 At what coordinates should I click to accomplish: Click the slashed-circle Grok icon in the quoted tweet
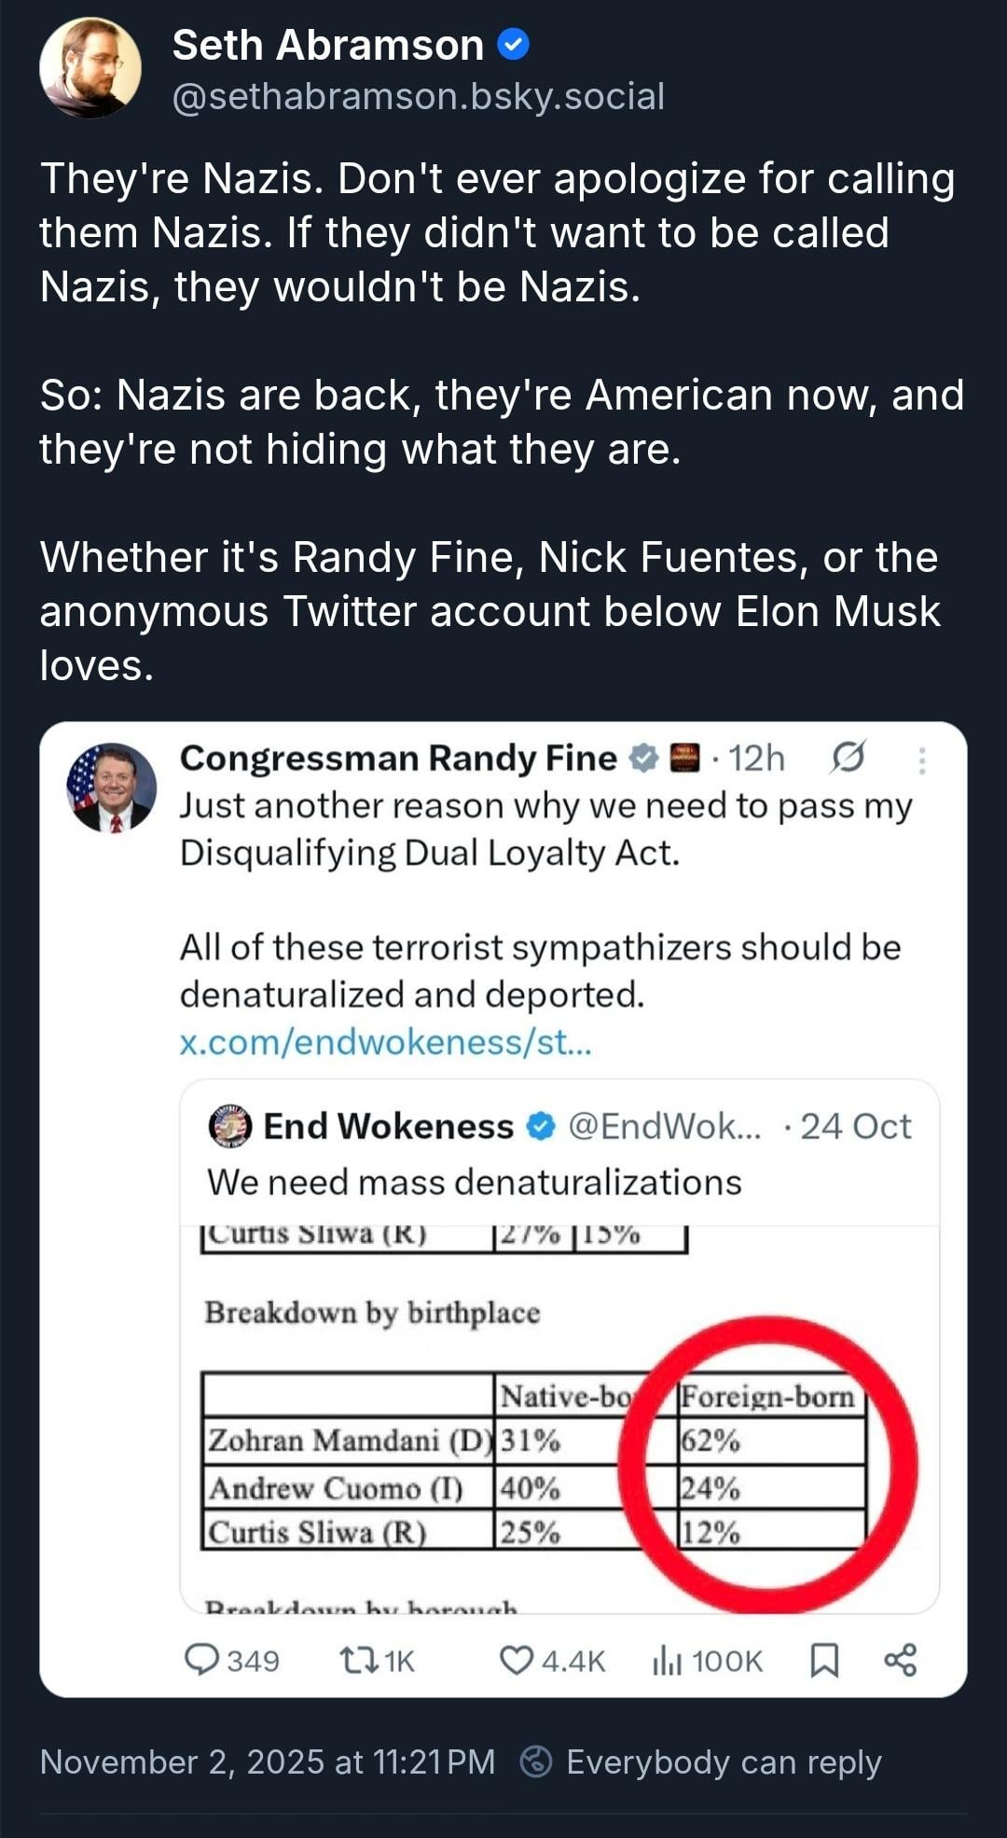click(x=847, y=758)
